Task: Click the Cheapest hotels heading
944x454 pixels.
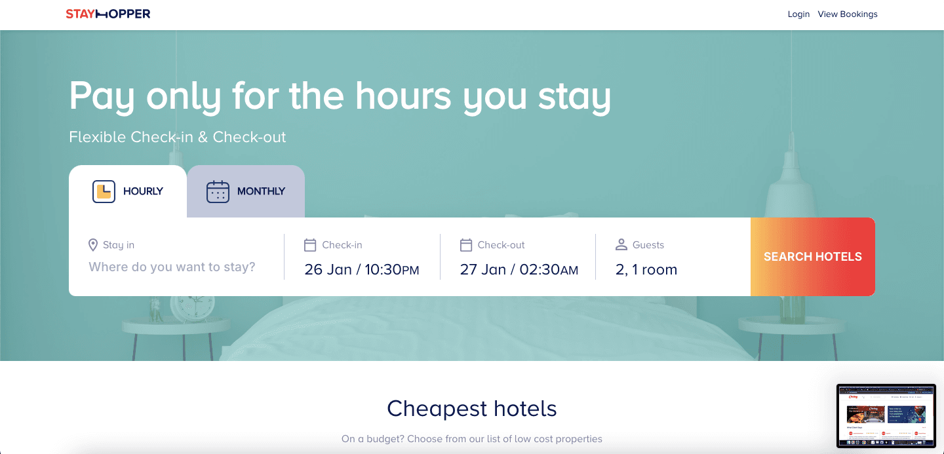Action: tap(472, 408)
